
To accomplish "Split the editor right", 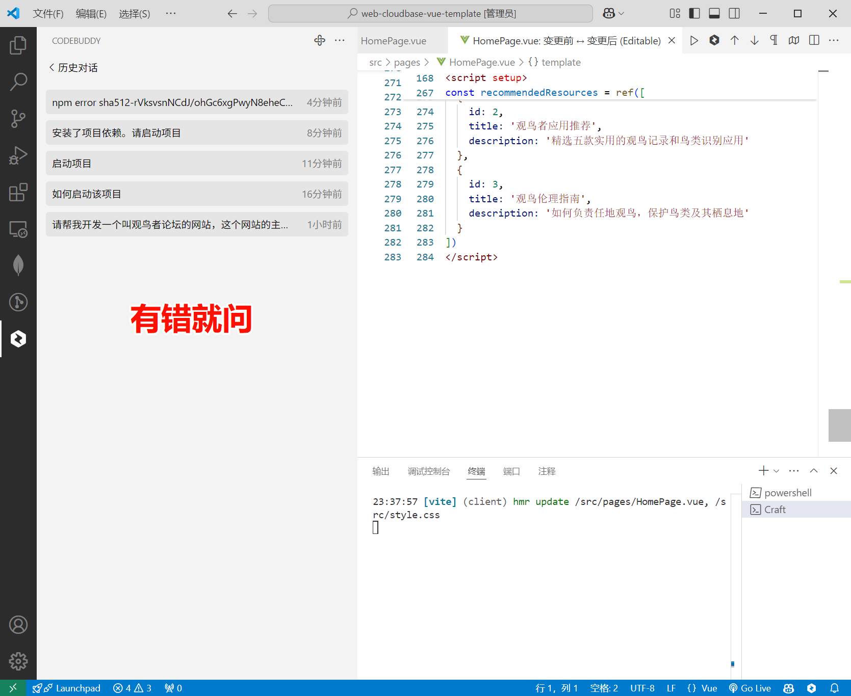I will 814,40.
